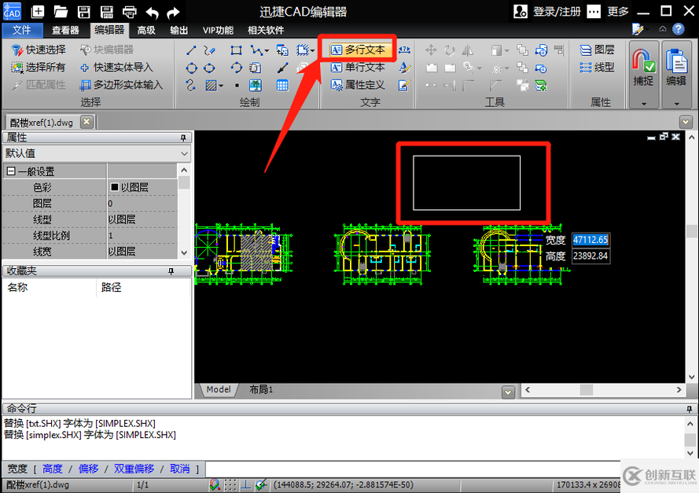Switch to the 布局1 layout tab
This screenshot has height=493, width=699.
(261, 389)
